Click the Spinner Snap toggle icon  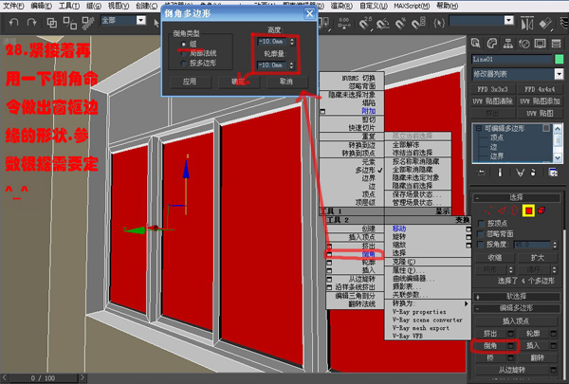(x=417, y=23)
